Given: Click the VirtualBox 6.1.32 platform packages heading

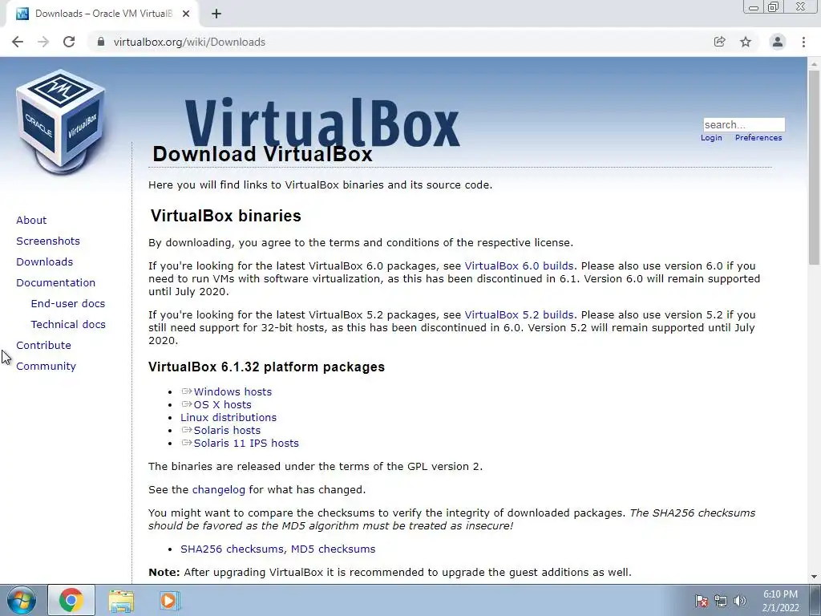Looking at the screenshot, I should point(266,367).
